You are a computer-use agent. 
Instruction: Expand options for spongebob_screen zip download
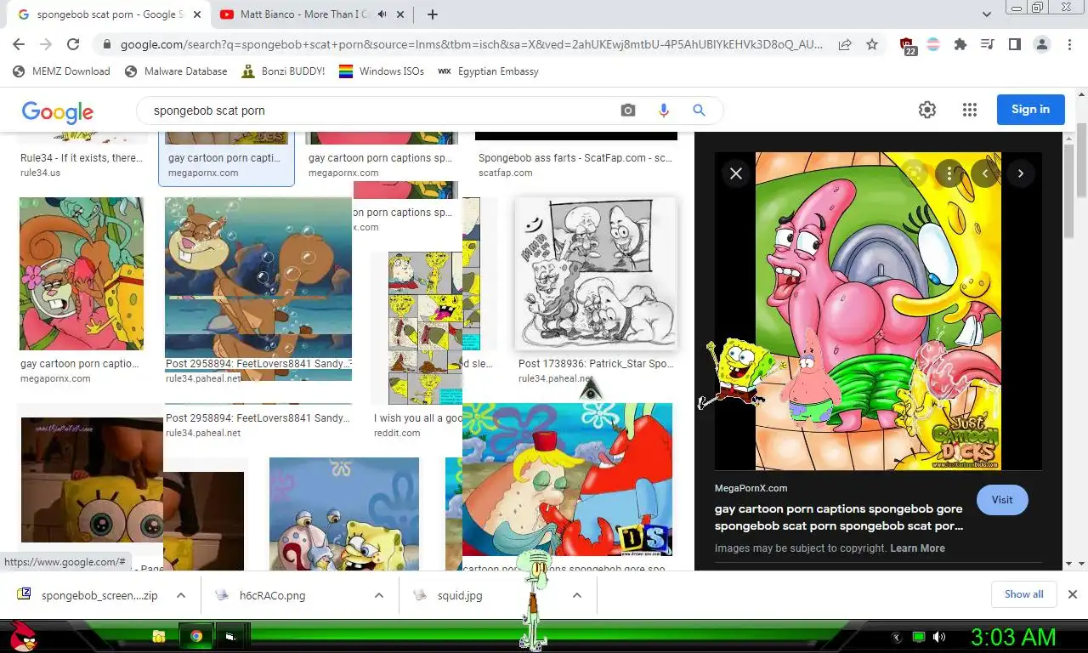pos(181,595)
